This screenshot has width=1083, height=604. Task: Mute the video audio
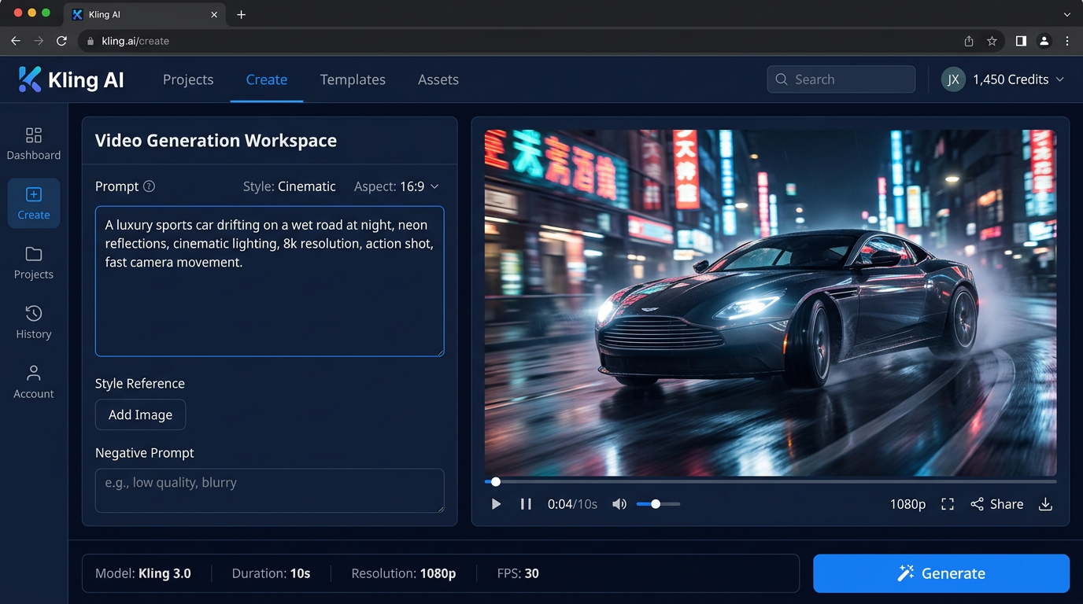(x=619, y=504)
